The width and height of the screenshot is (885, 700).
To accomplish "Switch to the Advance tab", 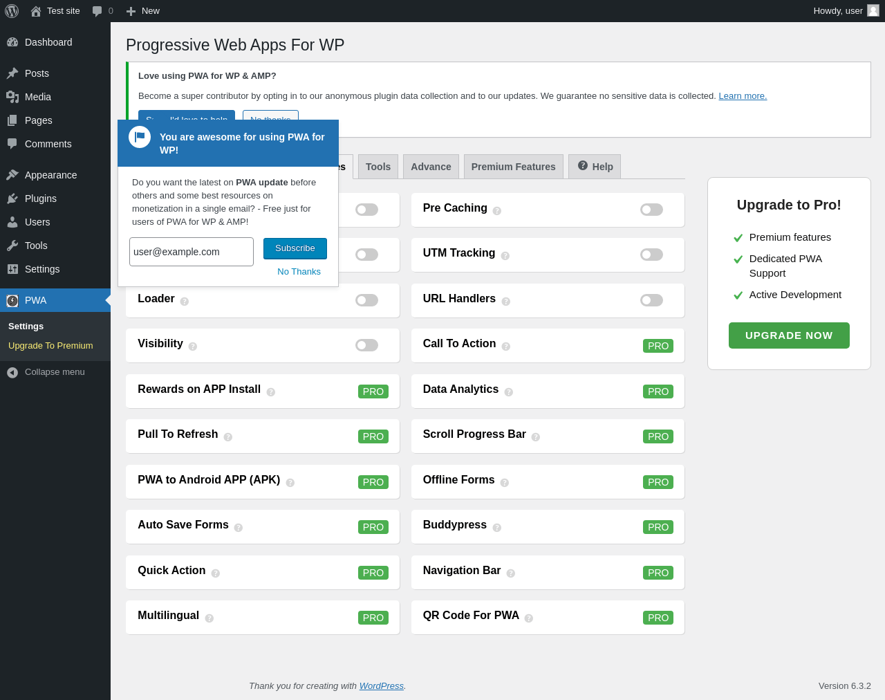I will [x=431, y=167].
